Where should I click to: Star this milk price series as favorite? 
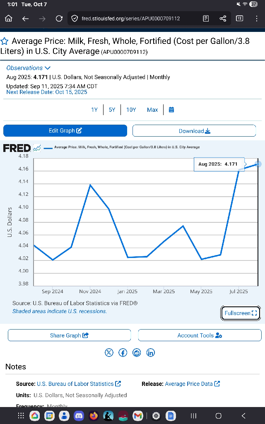pyautogui.click(x=5, y=41)
